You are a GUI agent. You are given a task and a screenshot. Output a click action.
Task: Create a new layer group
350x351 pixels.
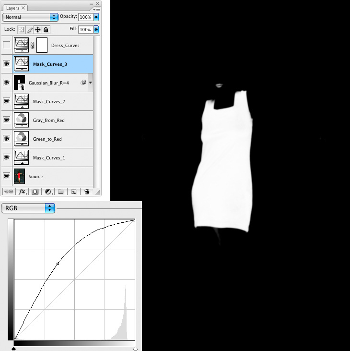[x=61, y=191]
